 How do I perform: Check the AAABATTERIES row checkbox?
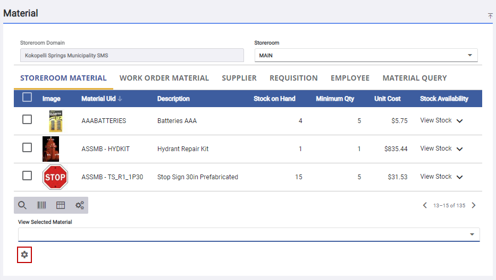point(27,120)
